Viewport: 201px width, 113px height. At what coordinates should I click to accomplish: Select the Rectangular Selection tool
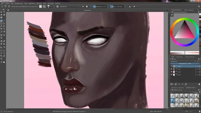(x=1, y=51)
